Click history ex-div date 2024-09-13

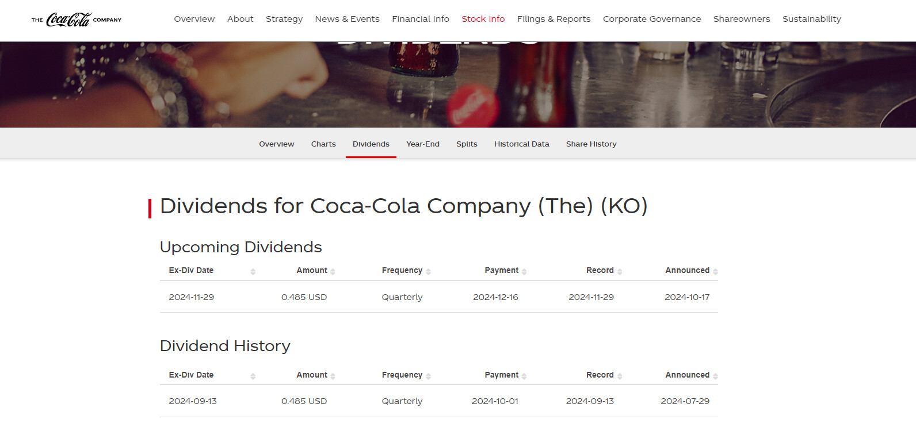(193, 401)
